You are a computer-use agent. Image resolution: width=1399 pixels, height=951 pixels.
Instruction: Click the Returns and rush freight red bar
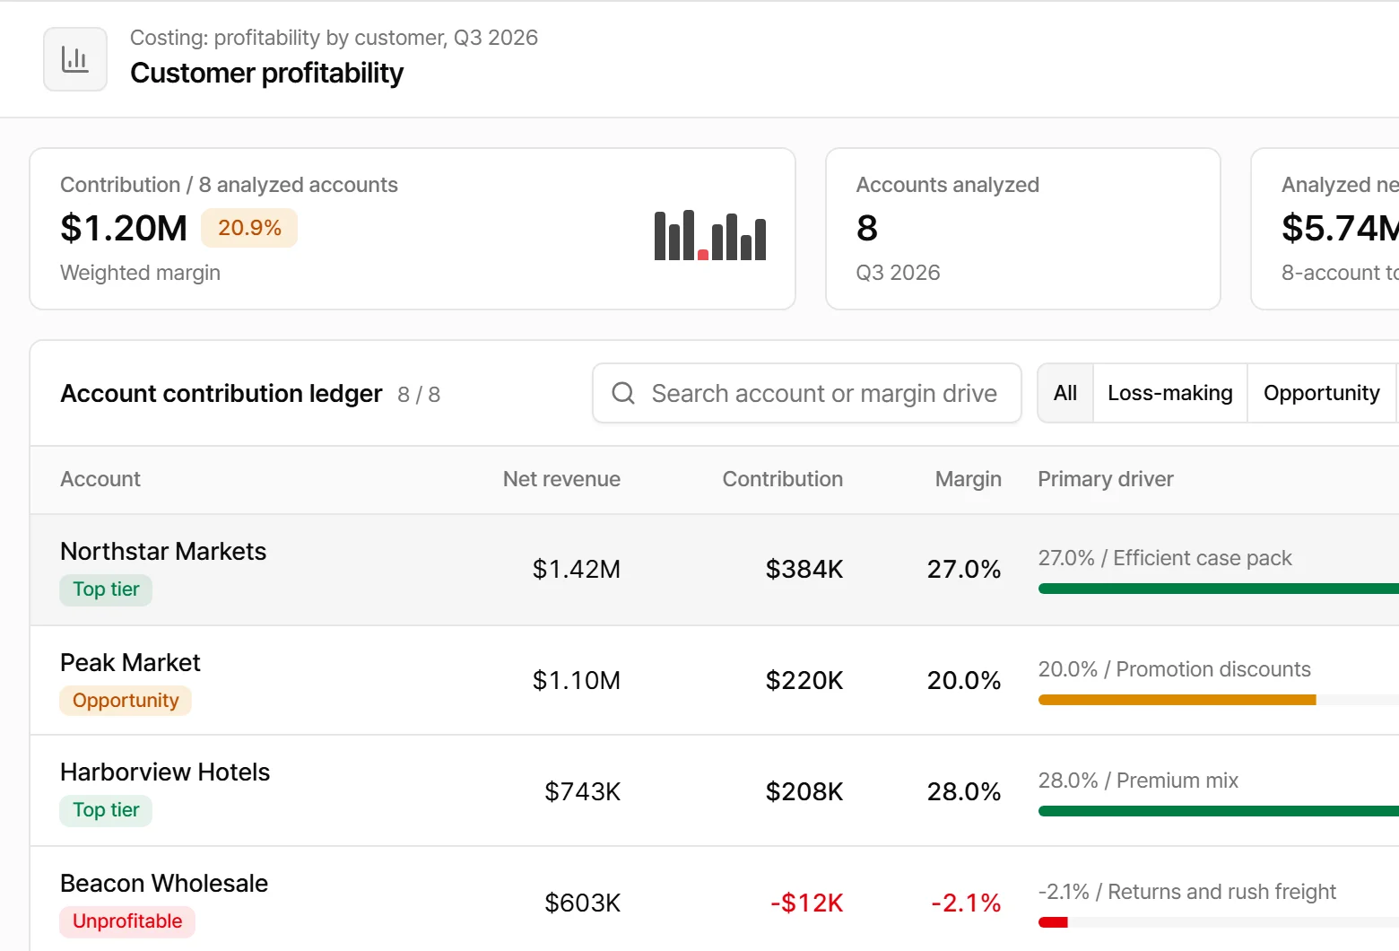1053,922
